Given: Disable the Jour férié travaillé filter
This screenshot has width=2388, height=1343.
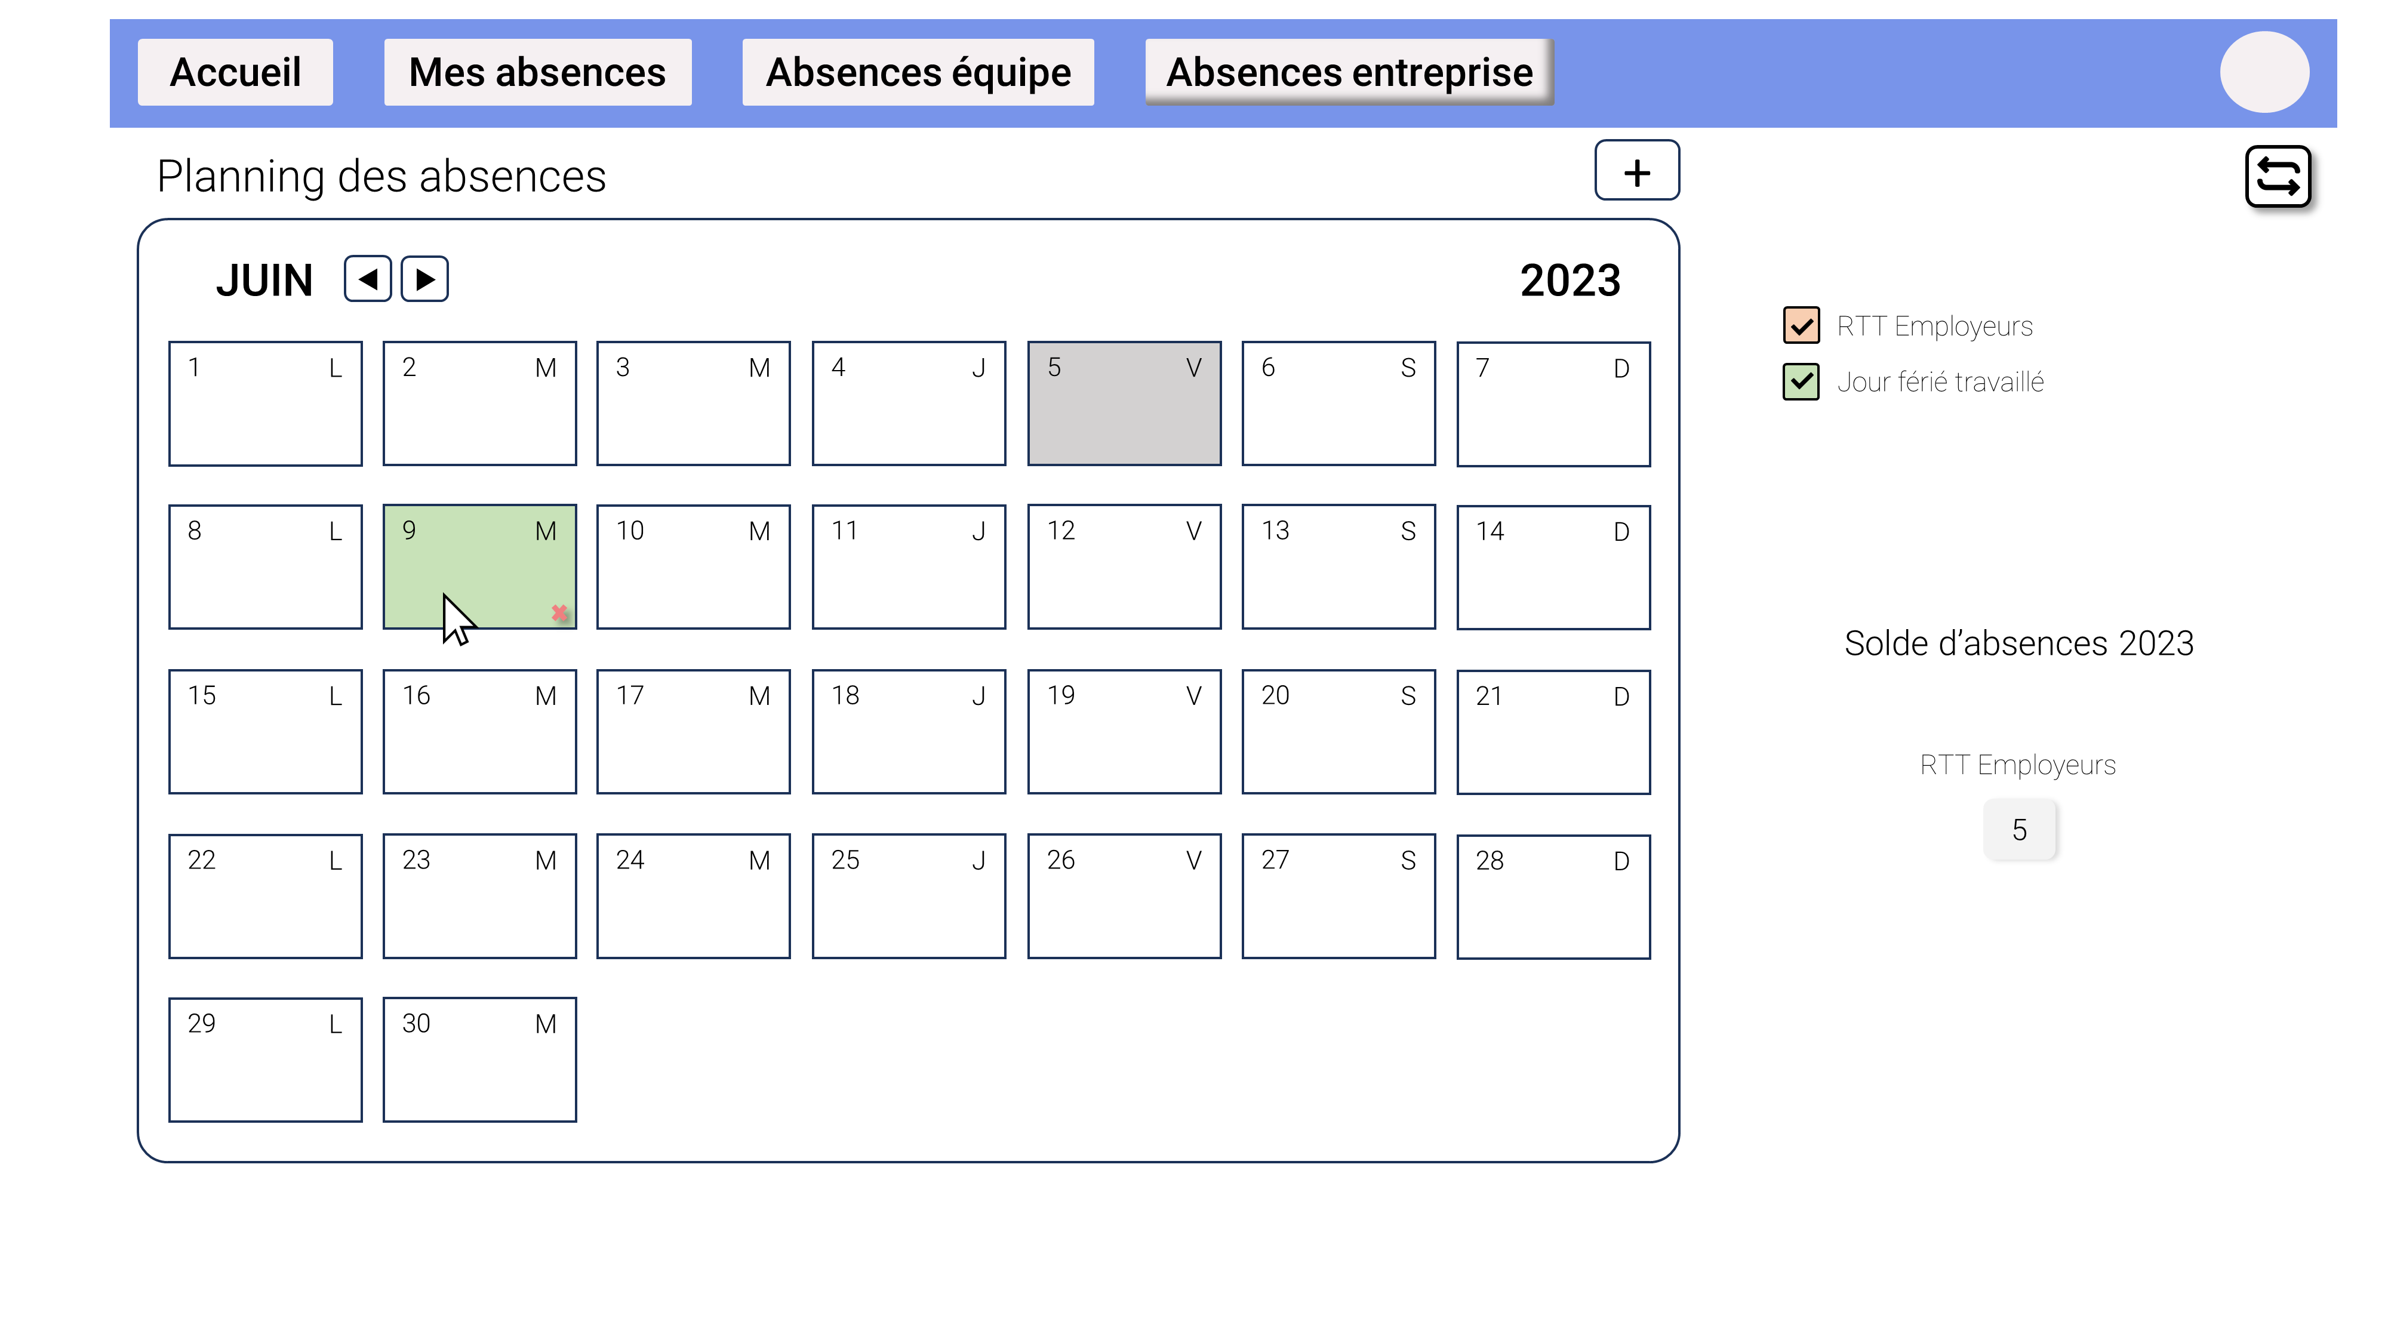Looking at the screenshot, I should click(1801, 381).
